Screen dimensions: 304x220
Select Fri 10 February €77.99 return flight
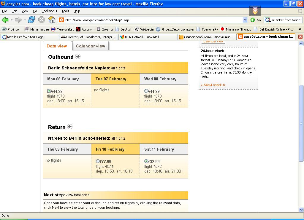click(x=98, y=161)
